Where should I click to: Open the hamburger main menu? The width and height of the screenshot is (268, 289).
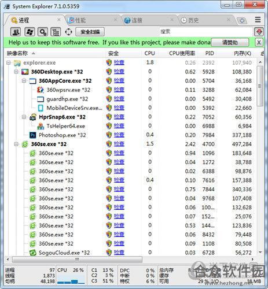tap(258, 20)
